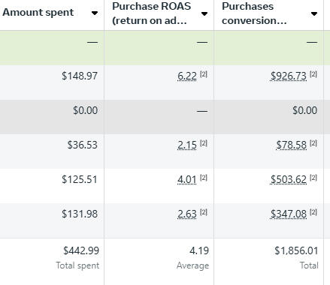Click the 6.22 ROAS value
This screenshot has height=285, width=330.
(x=187, y=76)
